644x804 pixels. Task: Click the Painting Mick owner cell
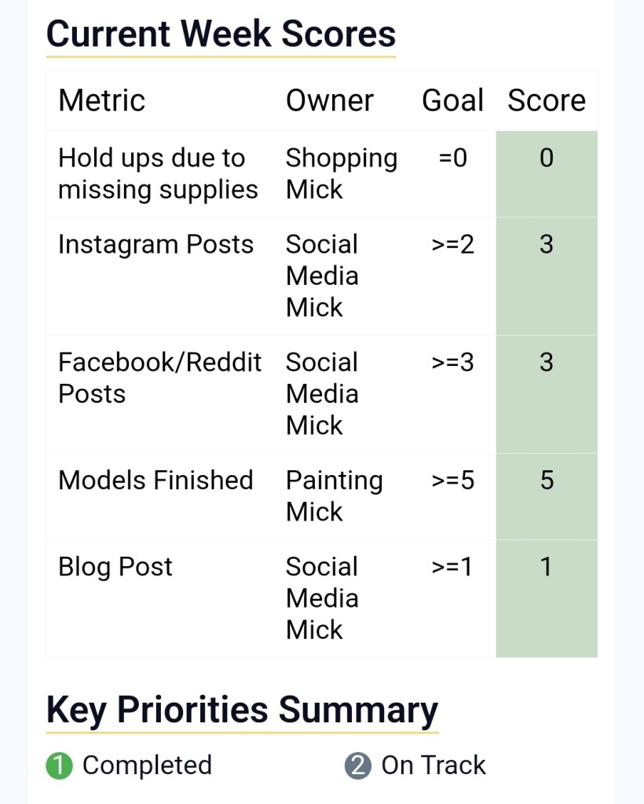pyautogui.click(x=334, y=495)
